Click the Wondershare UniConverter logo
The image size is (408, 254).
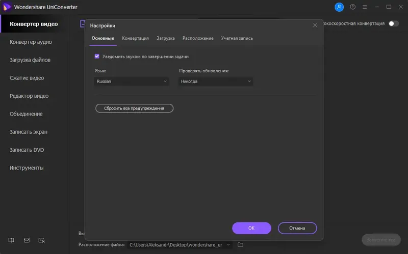(x=7, y=7)
